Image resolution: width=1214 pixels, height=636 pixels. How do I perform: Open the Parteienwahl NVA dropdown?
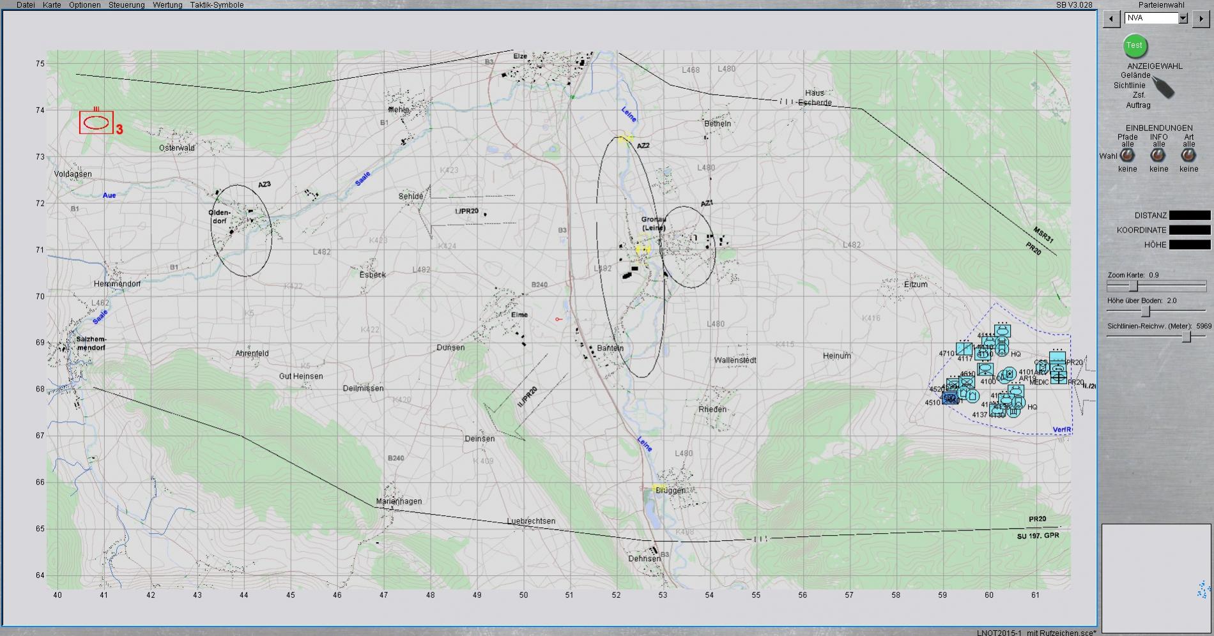click(1183, 19)
